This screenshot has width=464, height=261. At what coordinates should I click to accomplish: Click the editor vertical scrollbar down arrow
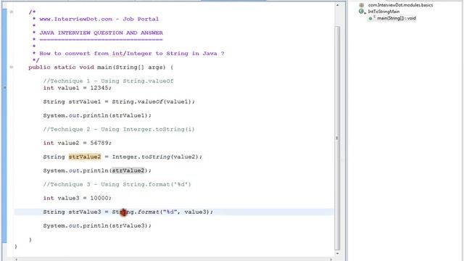(x=337, y=254)
